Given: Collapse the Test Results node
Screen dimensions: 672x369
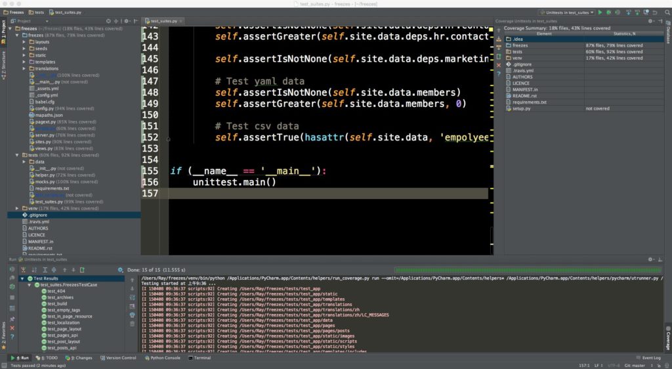Looking at the screenshot, I should click(23, 278).
